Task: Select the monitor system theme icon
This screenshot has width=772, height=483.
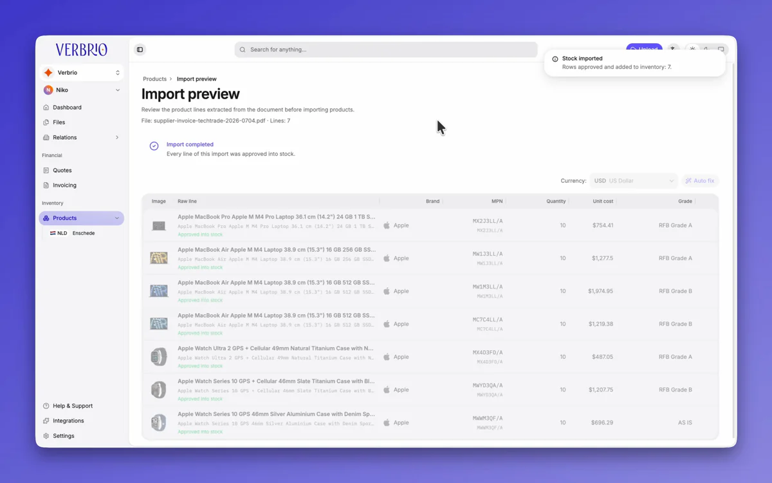Action: (721, 50)
